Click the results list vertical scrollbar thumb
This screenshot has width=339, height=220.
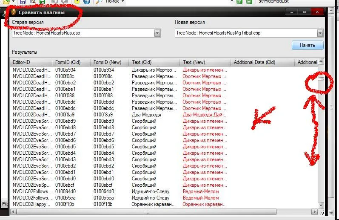click(x=321, y=79)
